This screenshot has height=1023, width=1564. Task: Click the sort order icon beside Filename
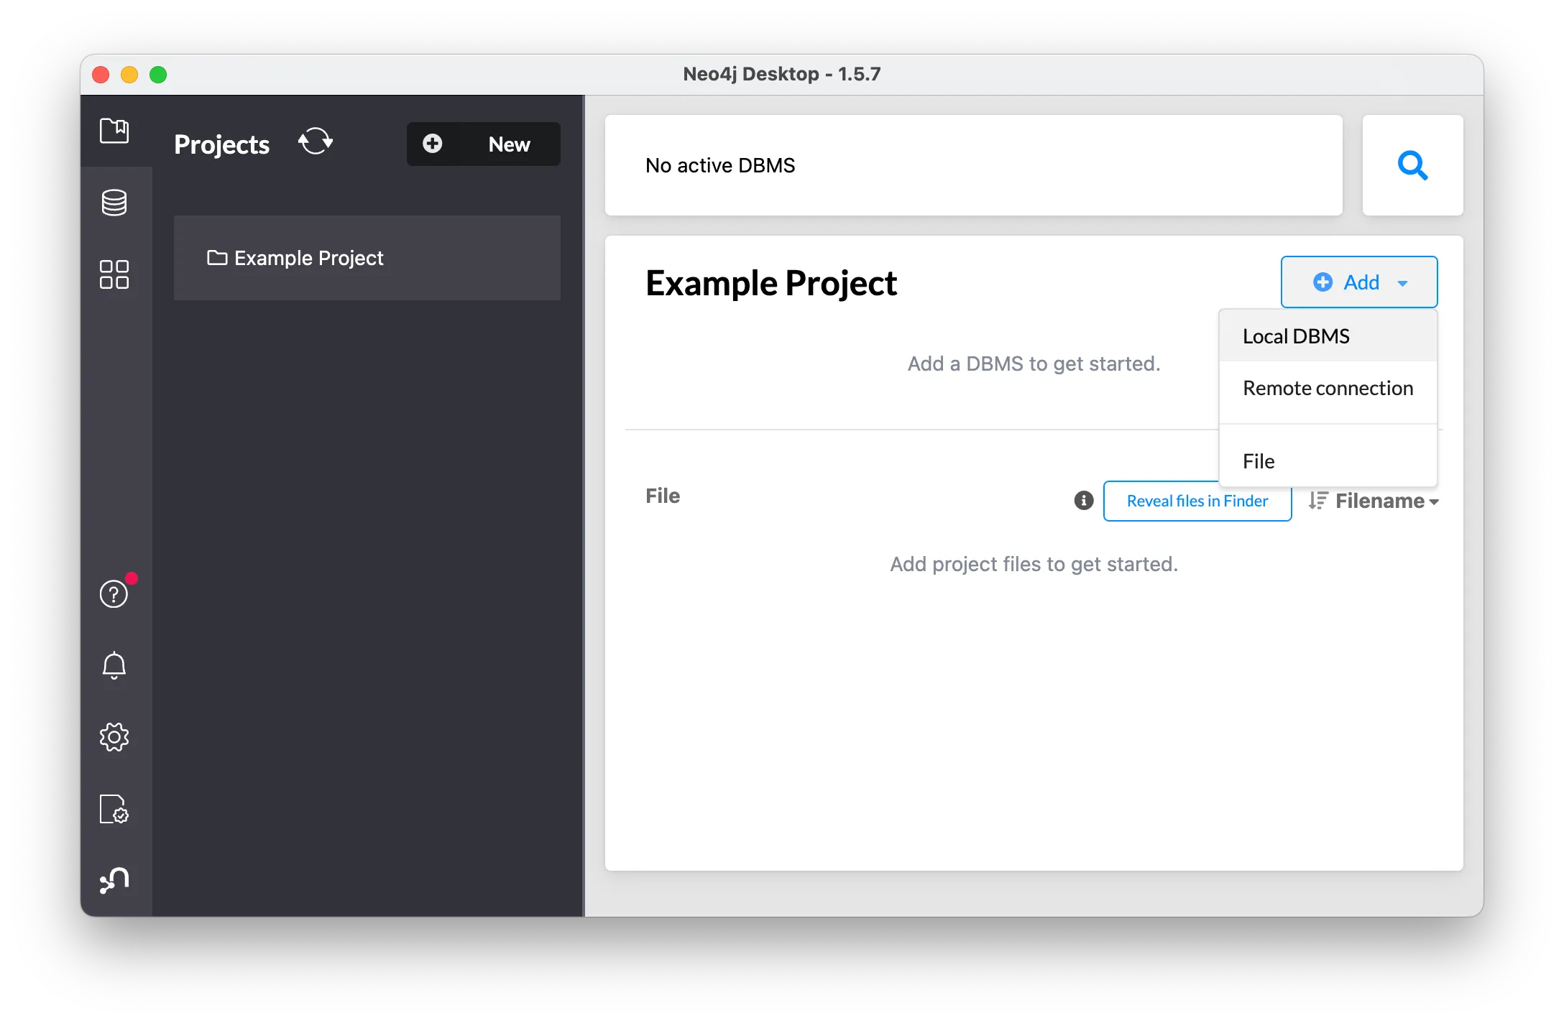[x=1318, y=500]
